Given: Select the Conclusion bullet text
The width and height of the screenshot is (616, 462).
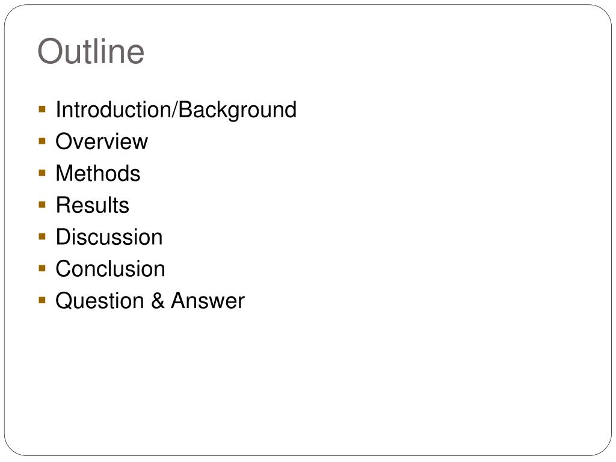Looking at the screenshot, I should (111, 269).
